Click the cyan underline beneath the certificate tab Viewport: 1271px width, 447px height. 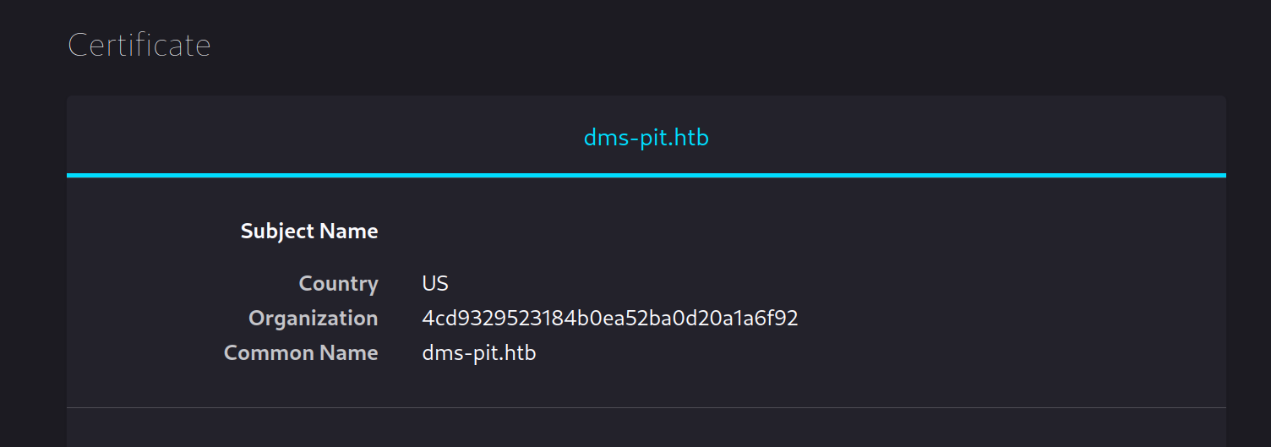[646, 175]
